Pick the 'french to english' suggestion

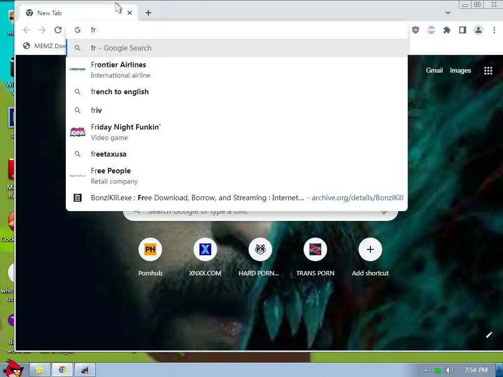pos(237,92)
